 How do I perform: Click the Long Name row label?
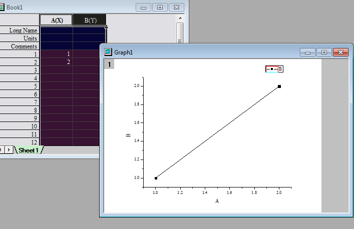pos(20,30)
